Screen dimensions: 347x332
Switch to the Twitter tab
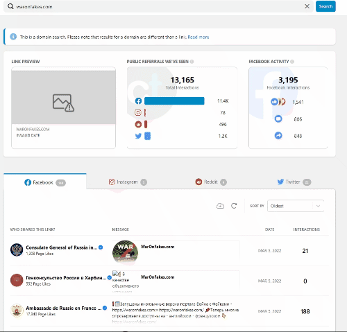click(294, 182)
